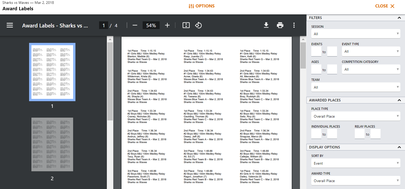
Task: Open the PLACE TYPE dropdown
Action: [x=356, y=116]
